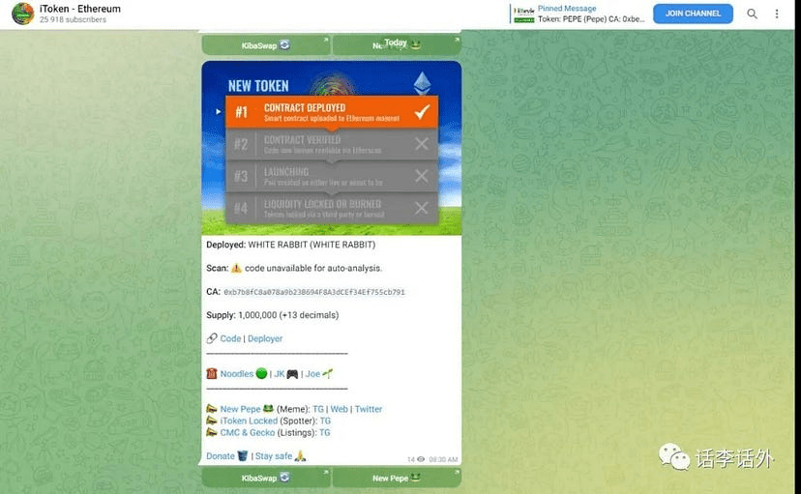
Task: Open the three-dot more options menu
Action: 777,14
